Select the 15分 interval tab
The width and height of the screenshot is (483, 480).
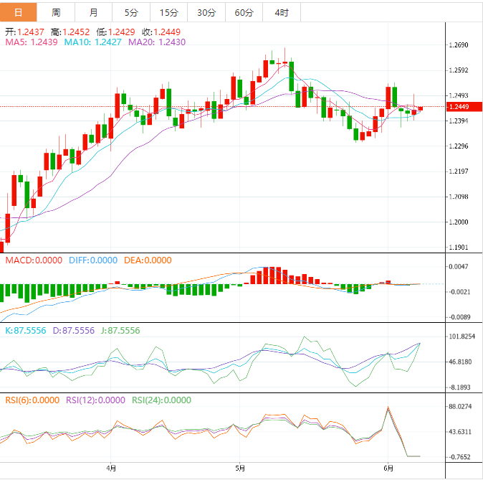(x=168, y=12)
